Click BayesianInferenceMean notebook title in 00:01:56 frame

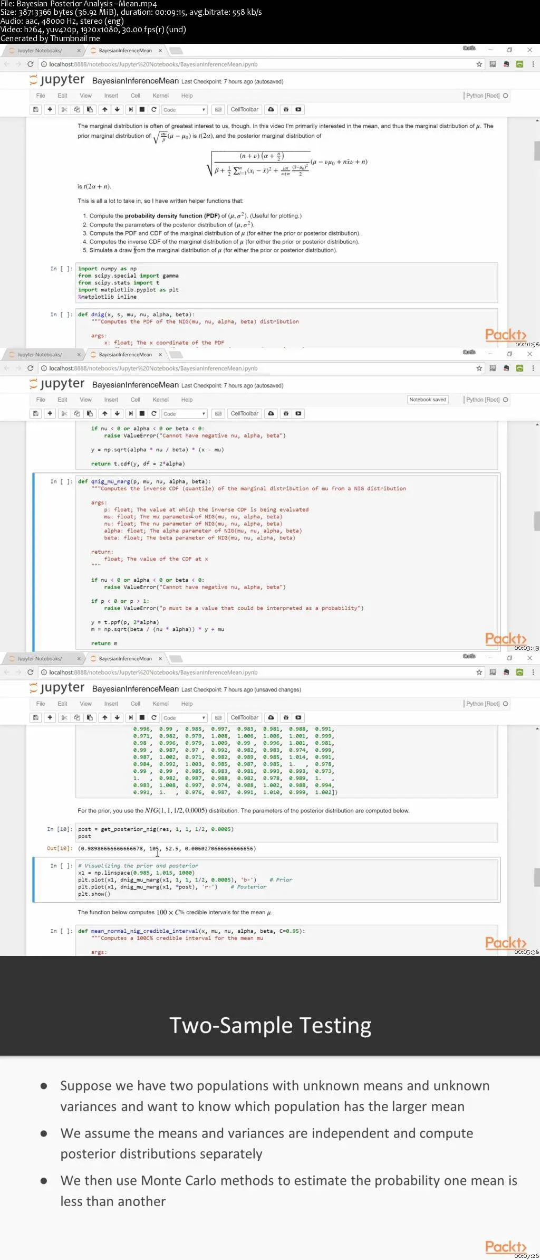point(136,81)
